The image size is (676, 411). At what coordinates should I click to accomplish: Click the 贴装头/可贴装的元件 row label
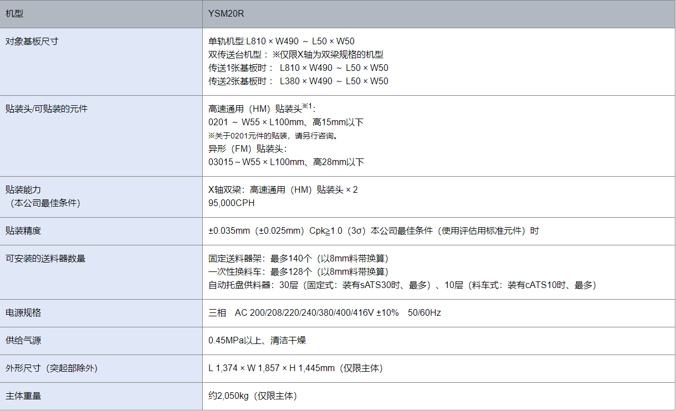47,109
